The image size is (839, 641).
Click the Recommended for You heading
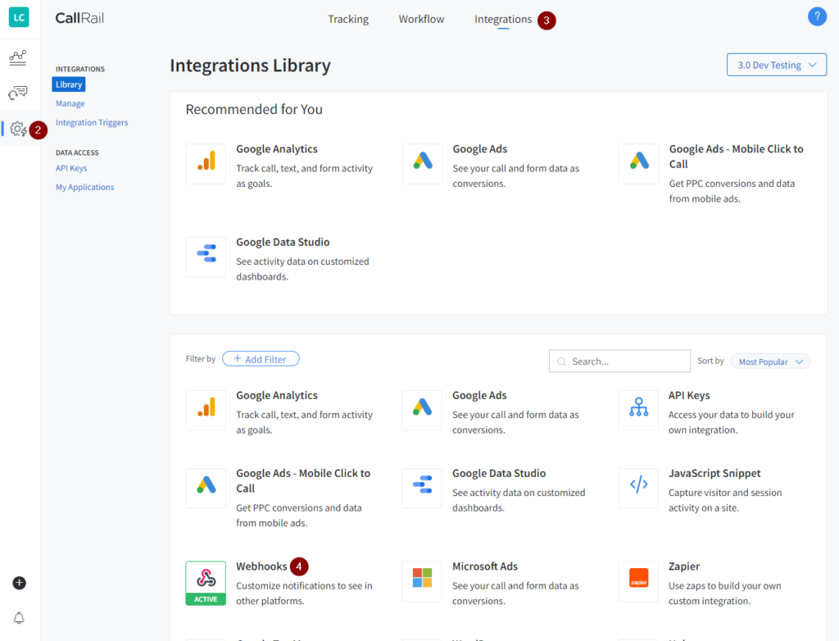click(x=254, y=109)
